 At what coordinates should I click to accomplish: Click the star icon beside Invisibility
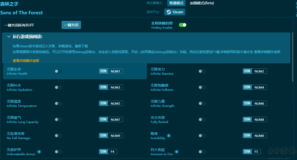[x=169, y=136]
